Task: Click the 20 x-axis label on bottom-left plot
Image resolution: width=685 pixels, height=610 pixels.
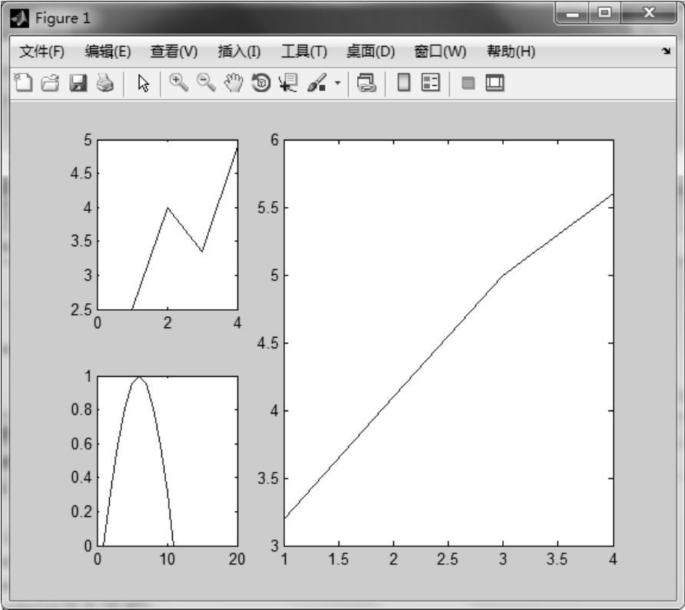Action: (x=237, y=559)
